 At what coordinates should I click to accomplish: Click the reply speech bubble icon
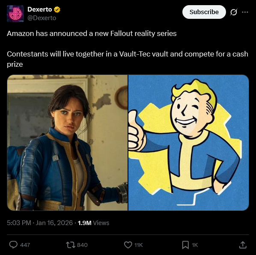point(13,245)
